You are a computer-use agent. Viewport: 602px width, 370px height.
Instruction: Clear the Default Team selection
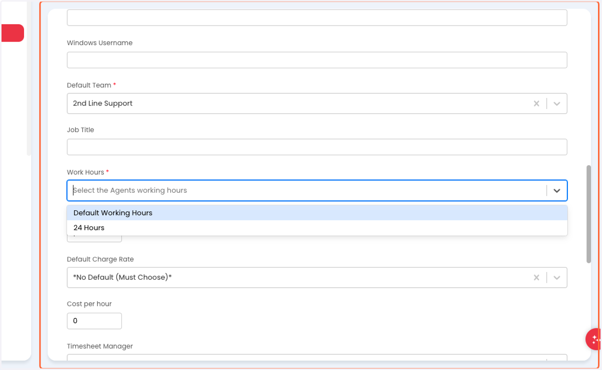click(x=536, y=103)
